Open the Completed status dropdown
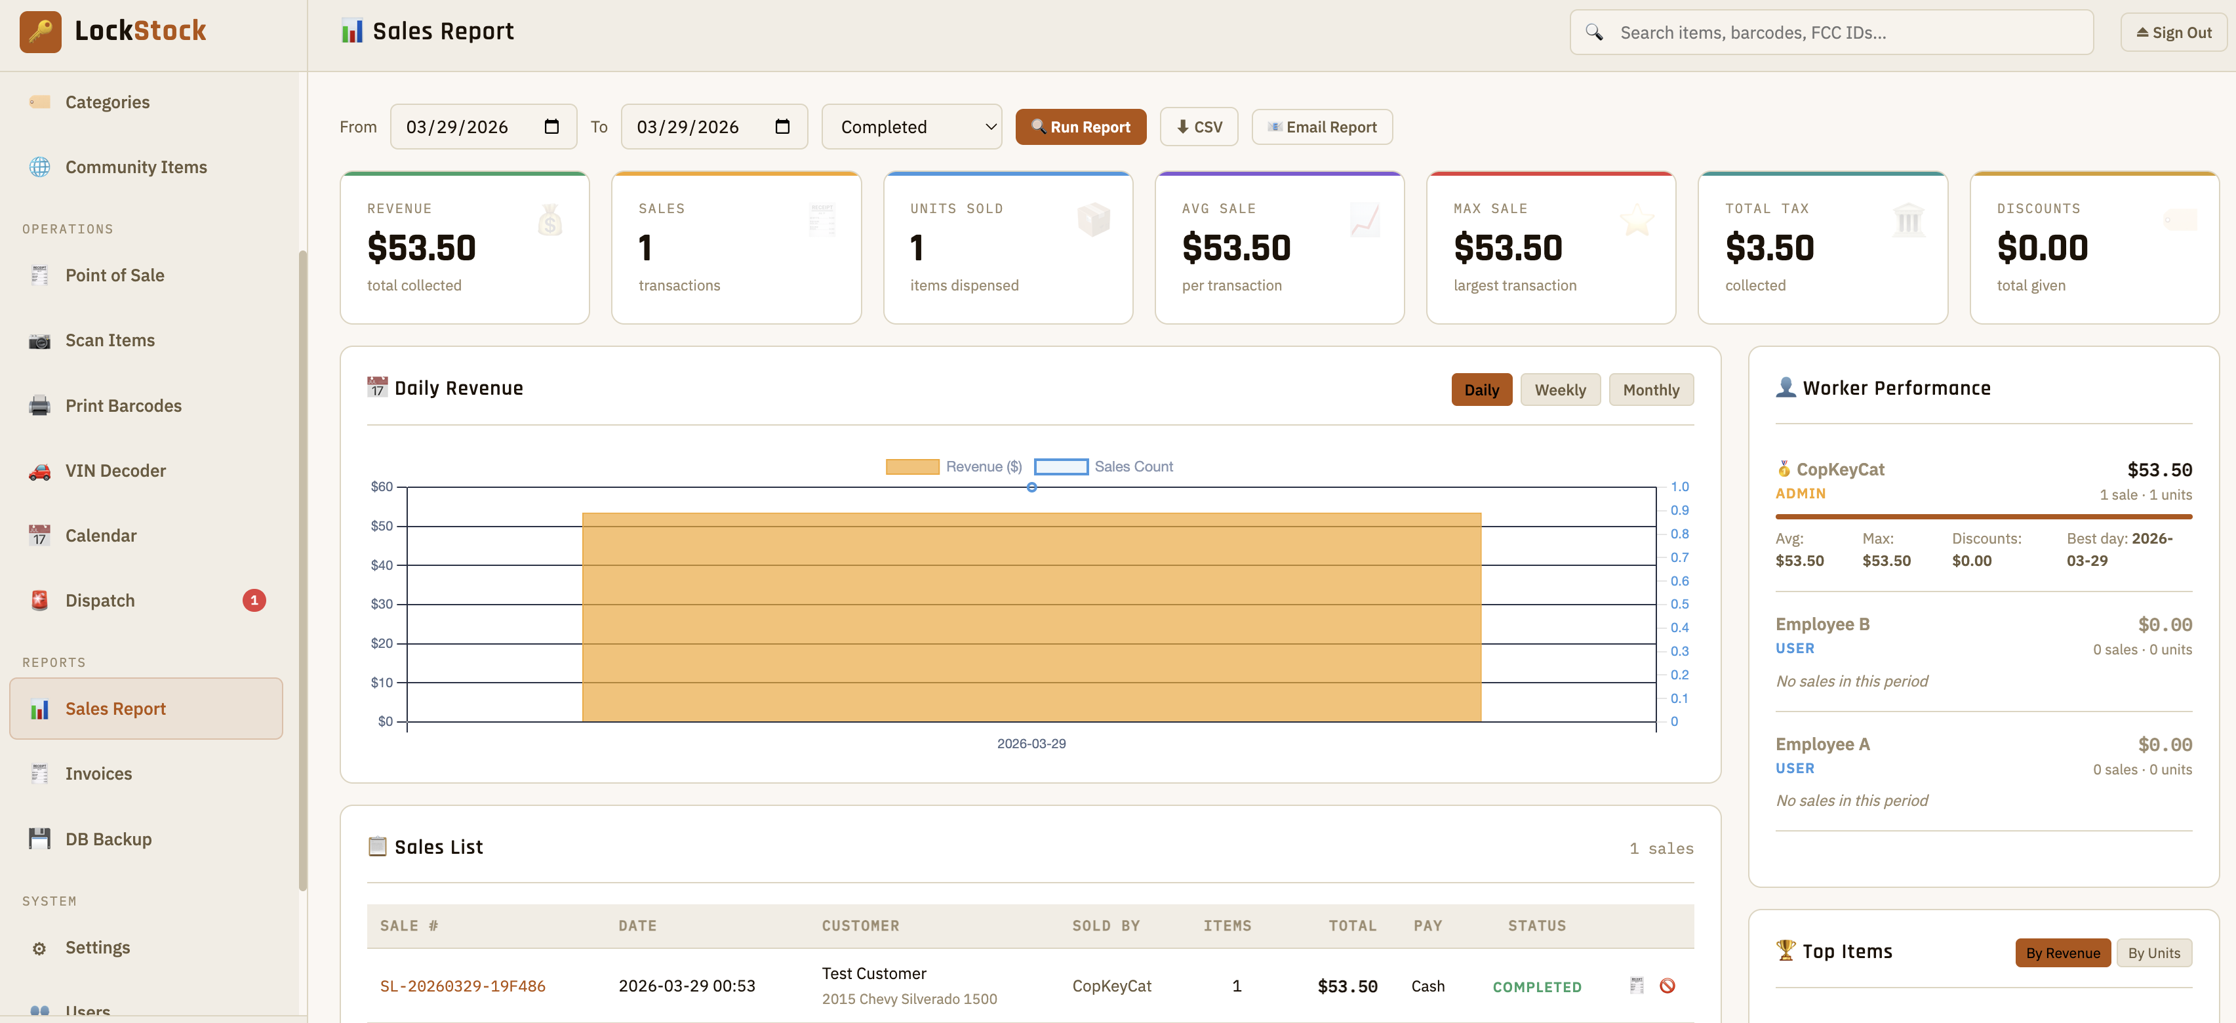Screen dimensions: 2236x1023 911,126
